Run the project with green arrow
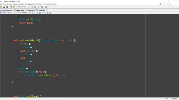The width and height of the screenshot is (179, 100). point(39,7)
